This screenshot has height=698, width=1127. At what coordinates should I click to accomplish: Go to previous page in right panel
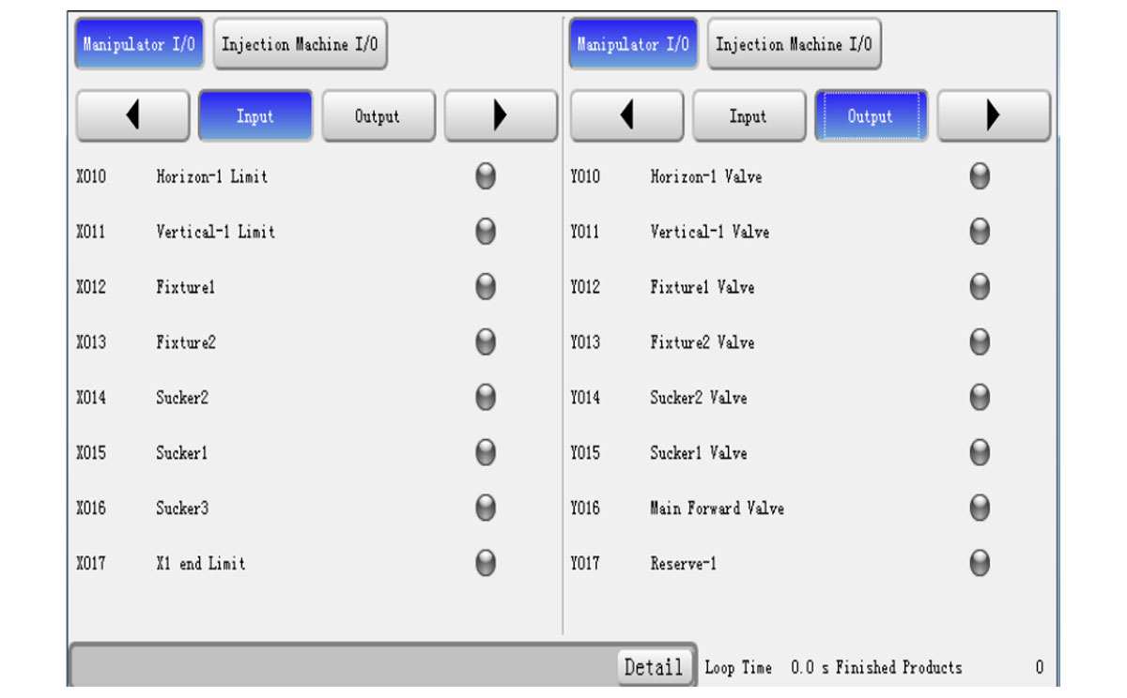click(626, 116)
